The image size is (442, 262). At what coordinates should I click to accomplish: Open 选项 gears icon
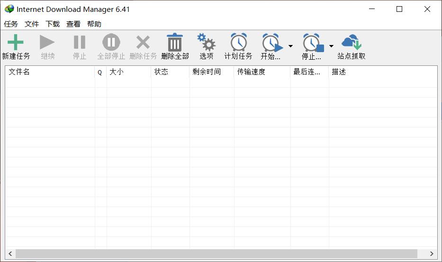[x=207, y=42]
